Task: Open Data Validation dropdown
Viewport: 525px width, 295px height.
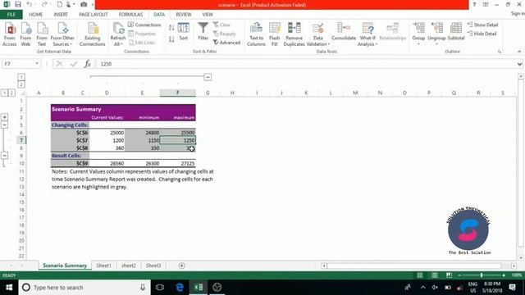Action: (317, 34)
